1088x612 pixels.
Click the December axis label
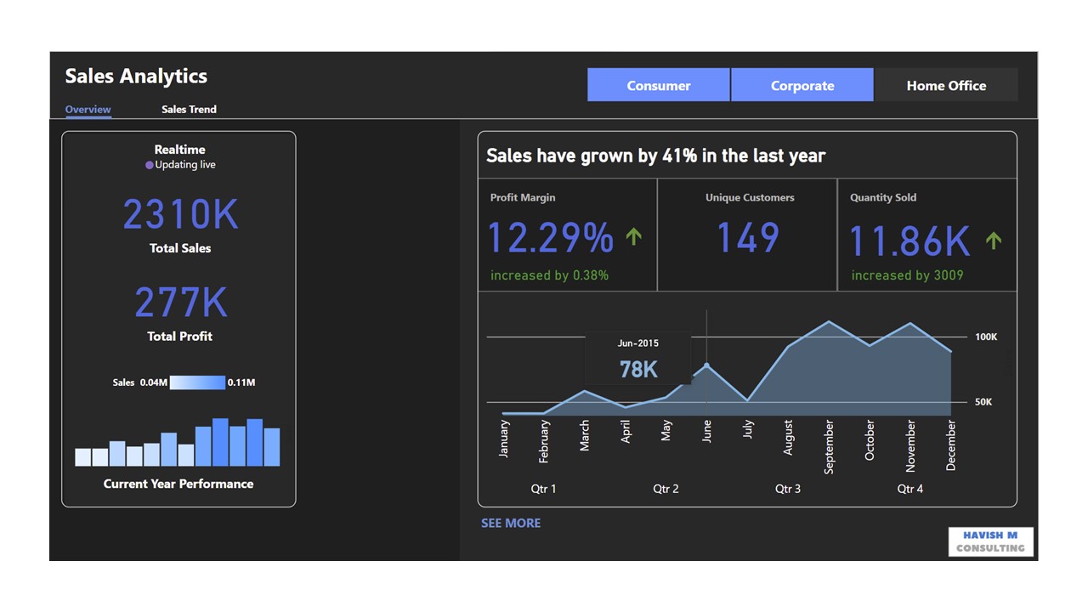tap(951, 445)
